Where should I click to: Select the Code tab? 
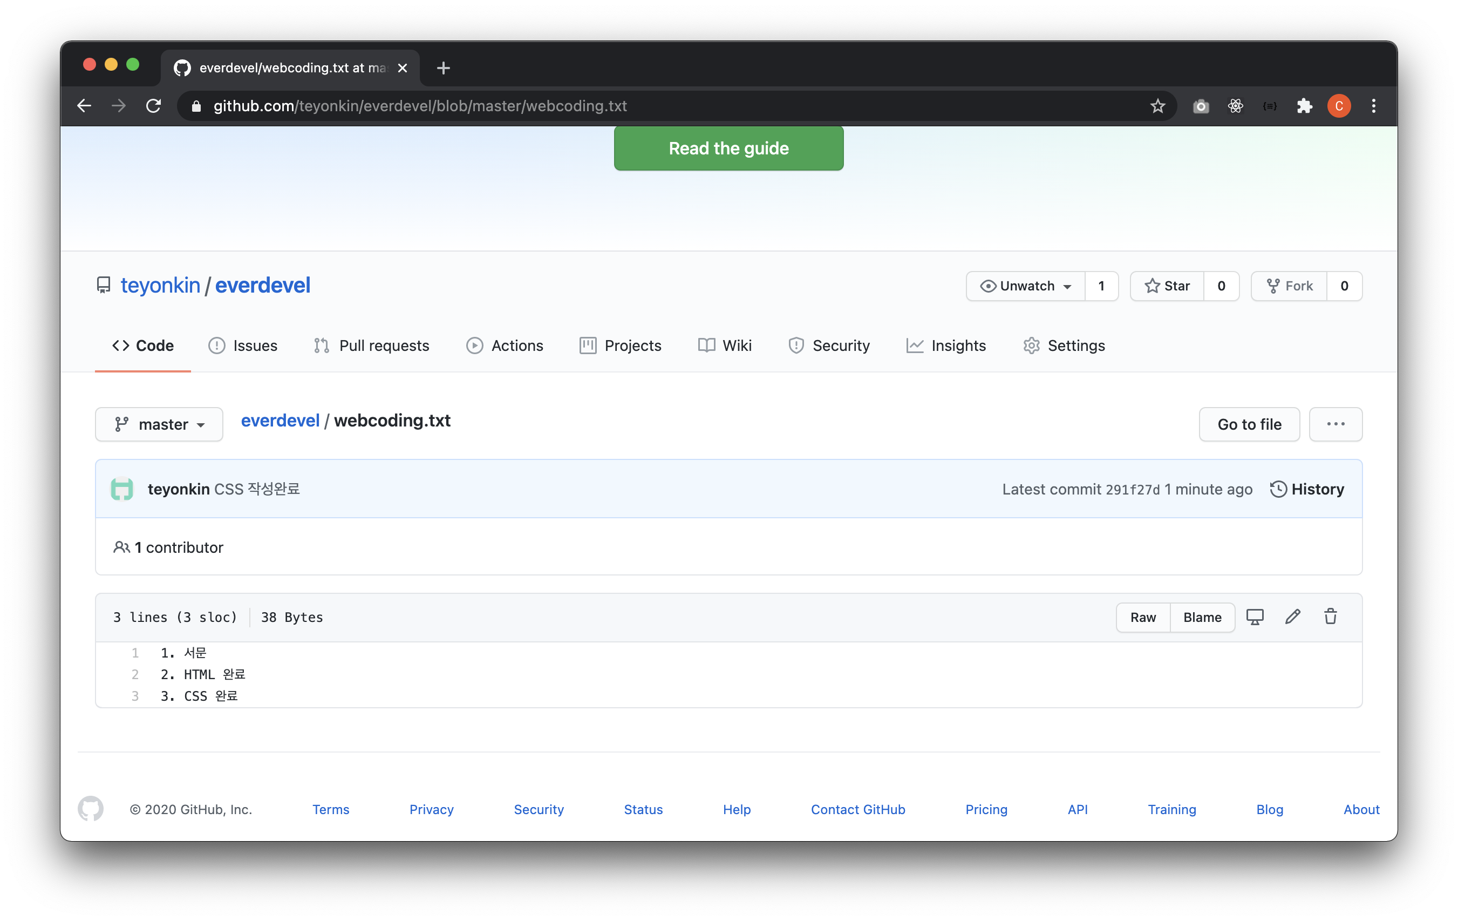143,346
